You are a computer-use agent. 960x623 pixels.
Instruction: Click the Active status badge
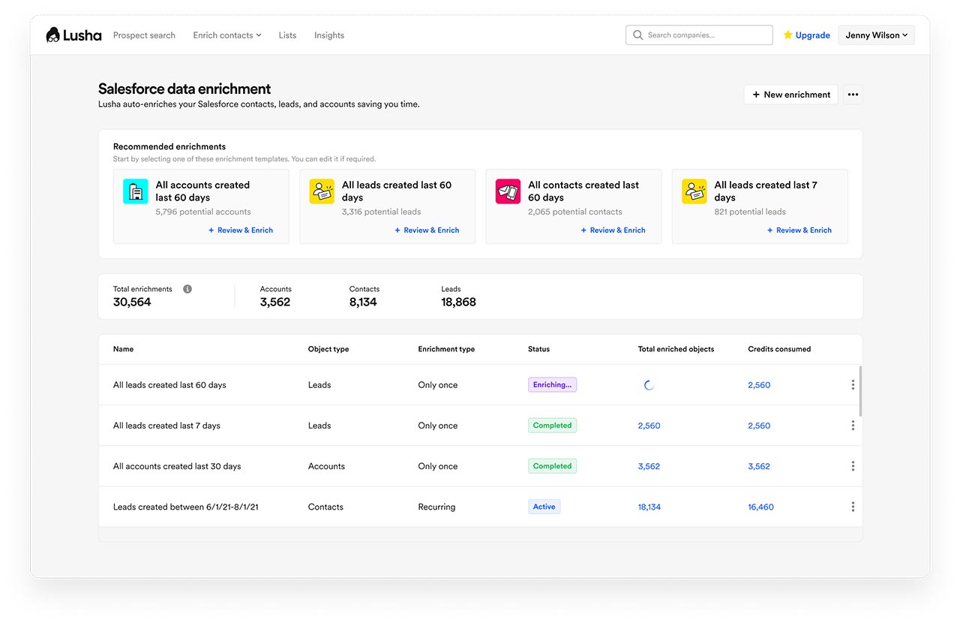click(x=544, y=507)
